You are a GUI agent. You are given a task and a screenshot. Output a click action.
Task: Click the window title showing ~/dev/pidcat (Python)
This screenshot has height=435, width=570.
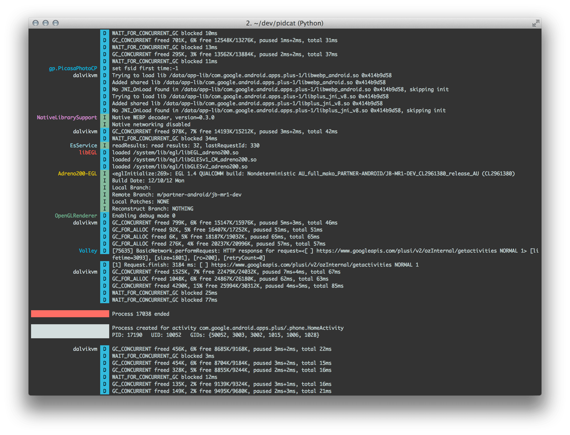[x=285, y=23]
